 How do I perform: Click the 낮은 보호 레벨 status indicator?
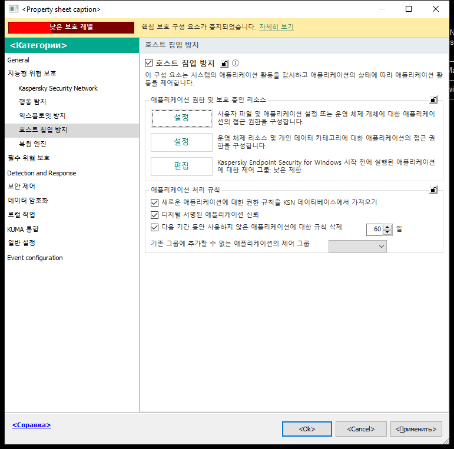point(71,28)
